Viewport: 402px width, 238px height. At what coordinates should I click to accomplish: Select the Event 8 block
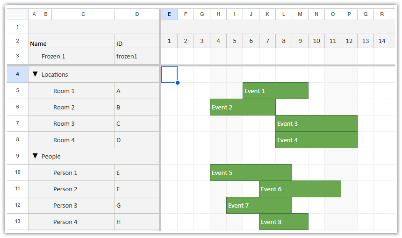coord(284,222)
